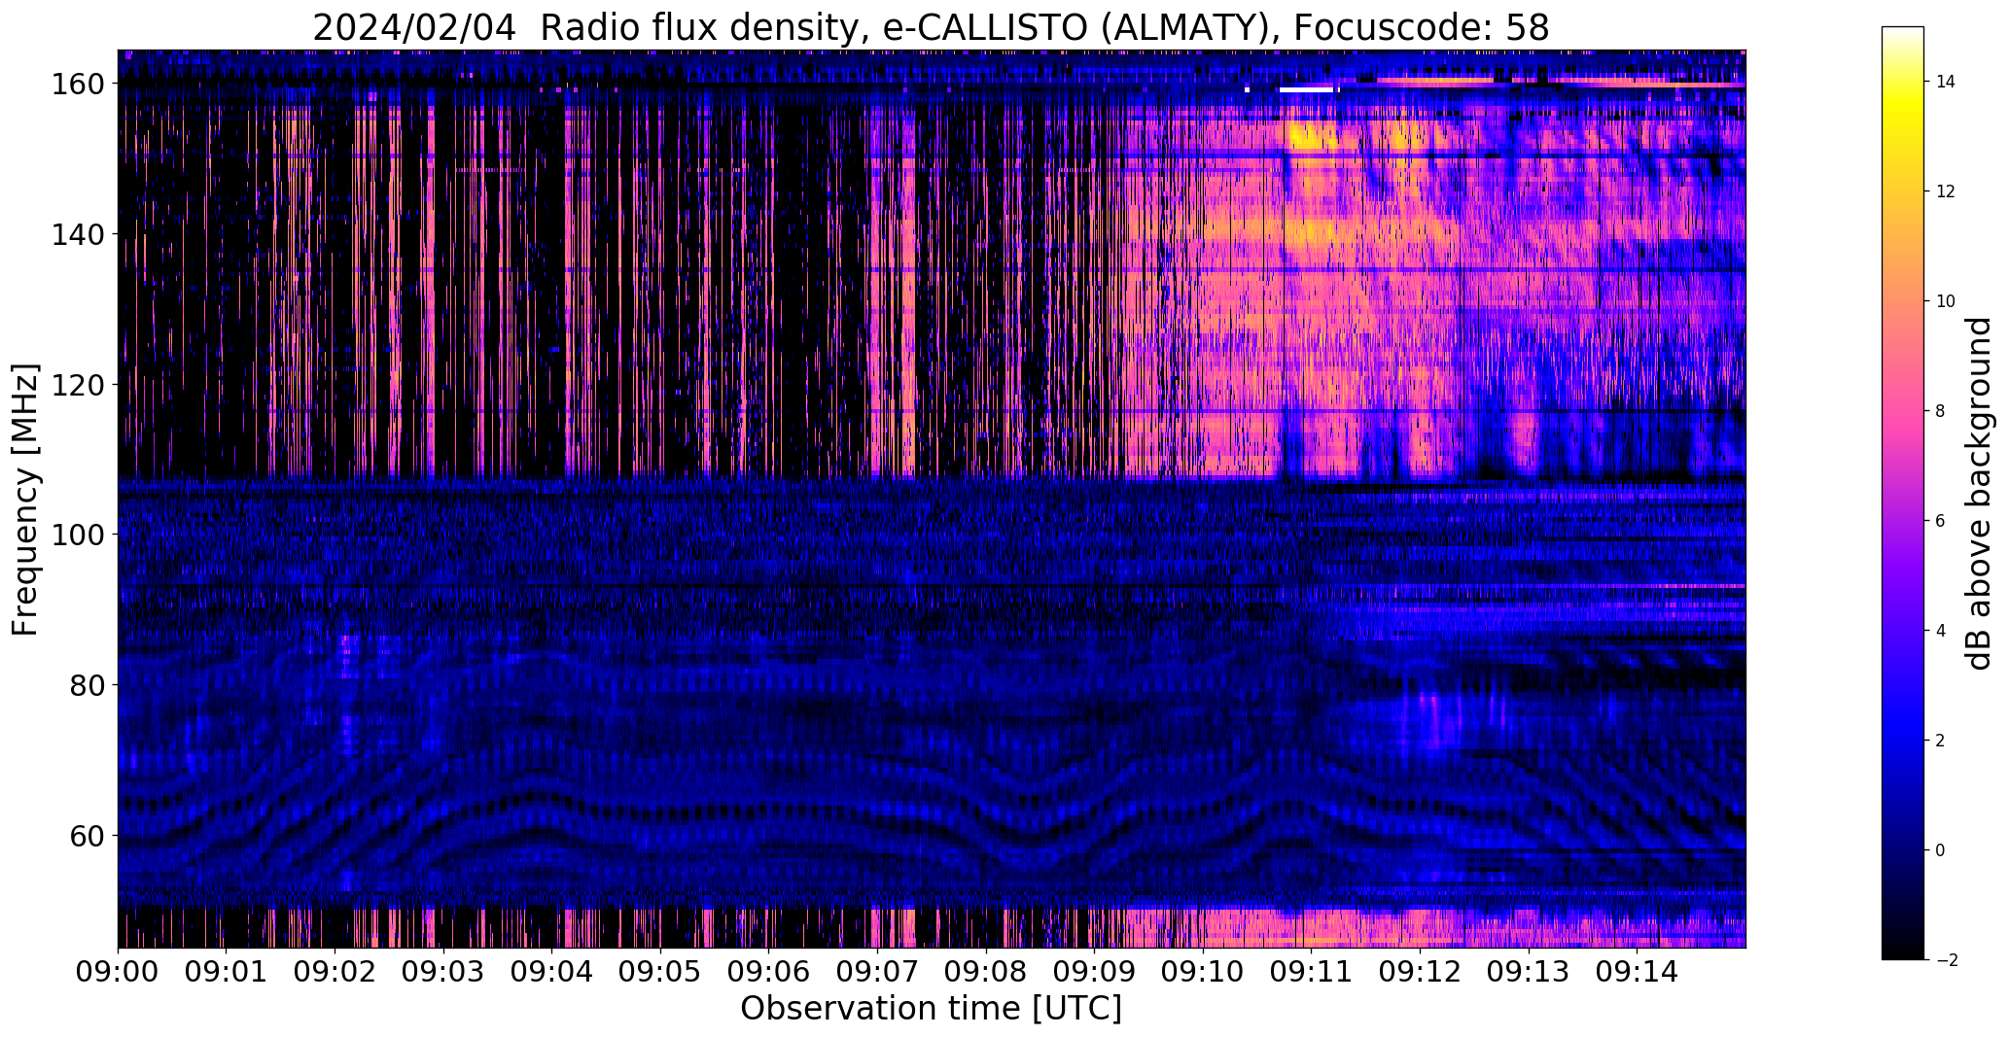Click the colorbar tick label 10
Image resolution: width=2009 pixels, height=1037 pixels.
(1945, 301)
